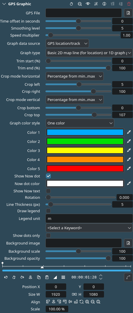
Task: Open the effect presets sliders icon
Action: click(96, 4)
